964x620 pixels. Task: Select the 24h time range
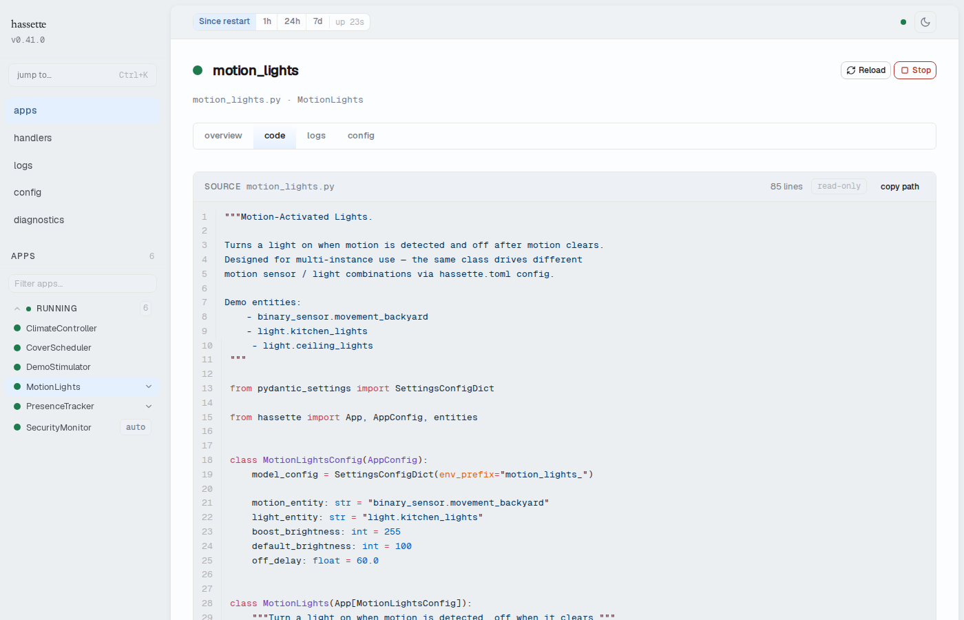293,22
